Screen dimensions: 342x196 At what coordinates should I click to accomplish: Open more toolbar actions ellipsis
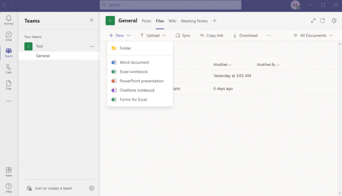point(269,35)
